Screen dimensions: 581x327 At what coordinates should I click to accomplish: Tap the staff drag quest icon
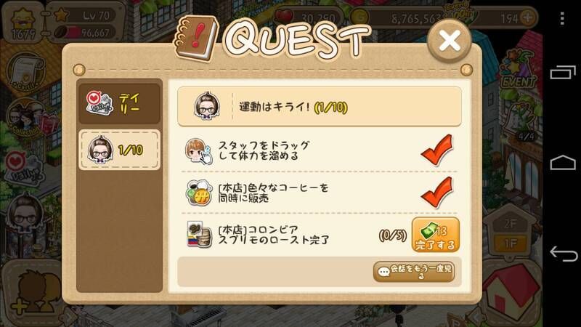(x=198, y=151)
